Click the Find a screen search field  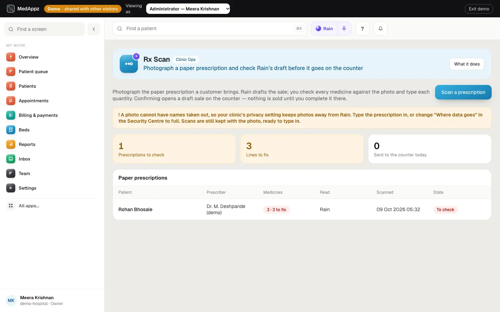click(44, 29)
